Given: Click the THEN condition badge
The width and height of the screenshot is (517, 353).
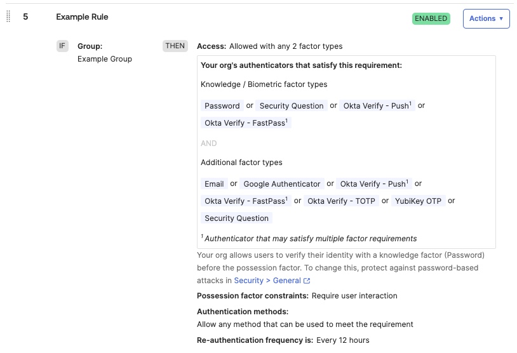Looking at the screenshot, I should point(175,46).
